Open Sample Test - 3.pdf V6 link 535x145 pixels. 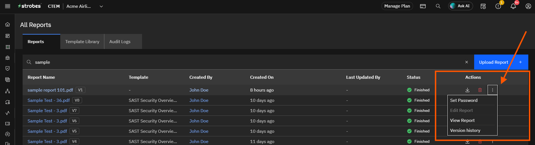point(47,121)
